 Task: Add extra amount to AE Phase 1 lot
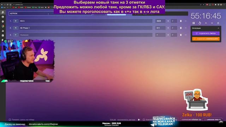(x=168, y=28)
